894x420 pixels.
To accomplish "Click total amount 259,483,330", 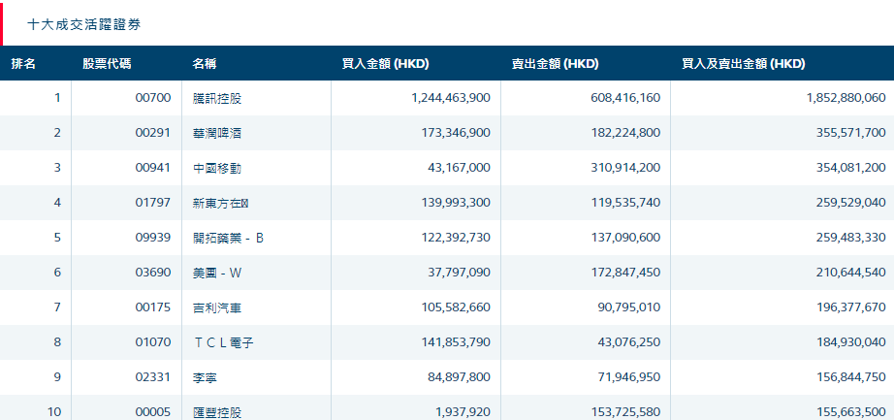I will pos(850,238).
